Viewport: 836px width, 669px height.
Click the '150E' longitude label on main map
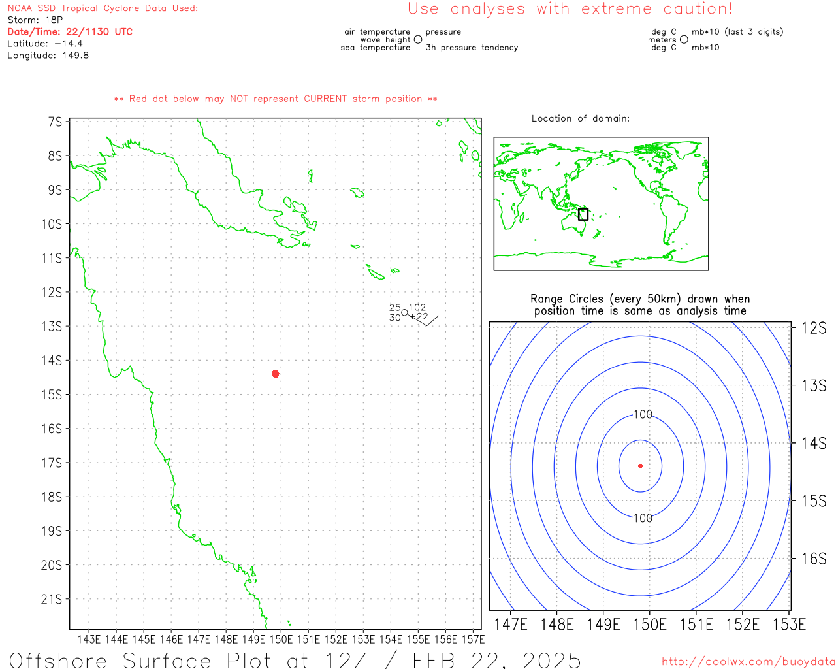tap(281, 639)
